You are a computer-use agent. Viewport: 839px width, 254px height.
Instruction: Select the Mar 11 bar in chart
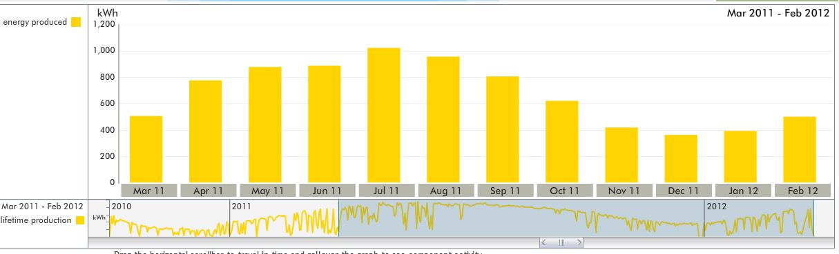pos(146,149)
